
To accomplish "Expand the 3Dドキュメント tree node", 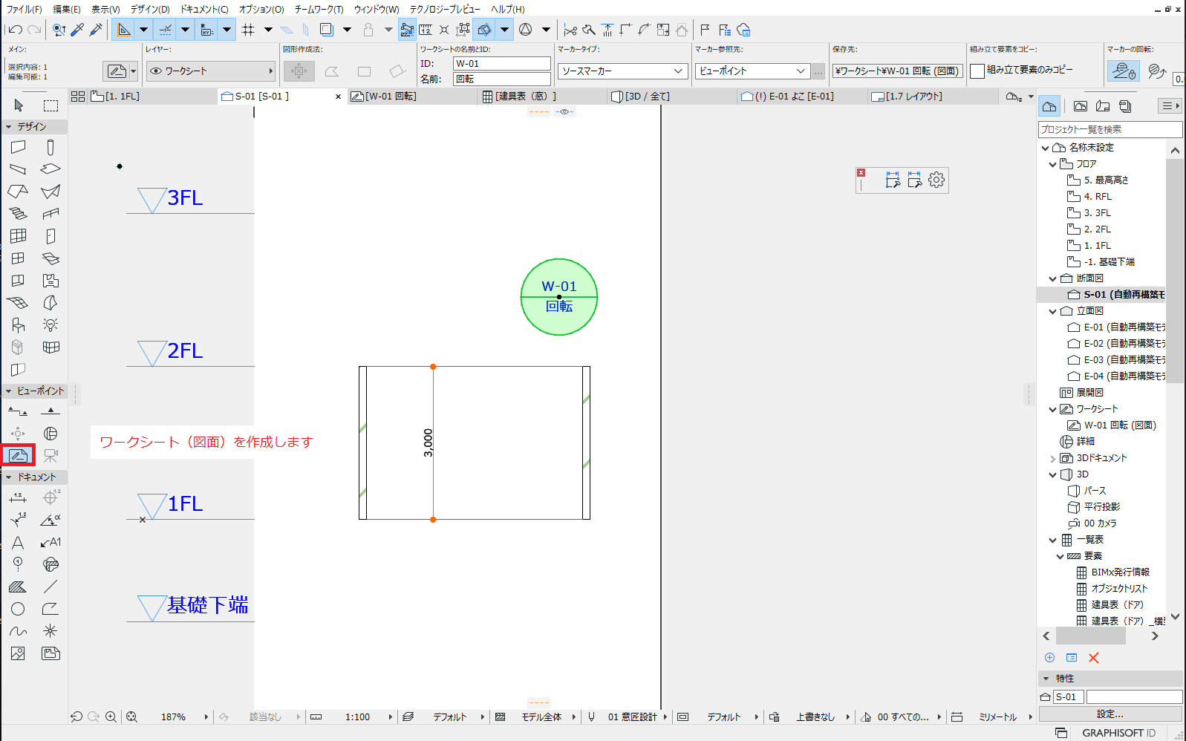I will [1052, 458].
